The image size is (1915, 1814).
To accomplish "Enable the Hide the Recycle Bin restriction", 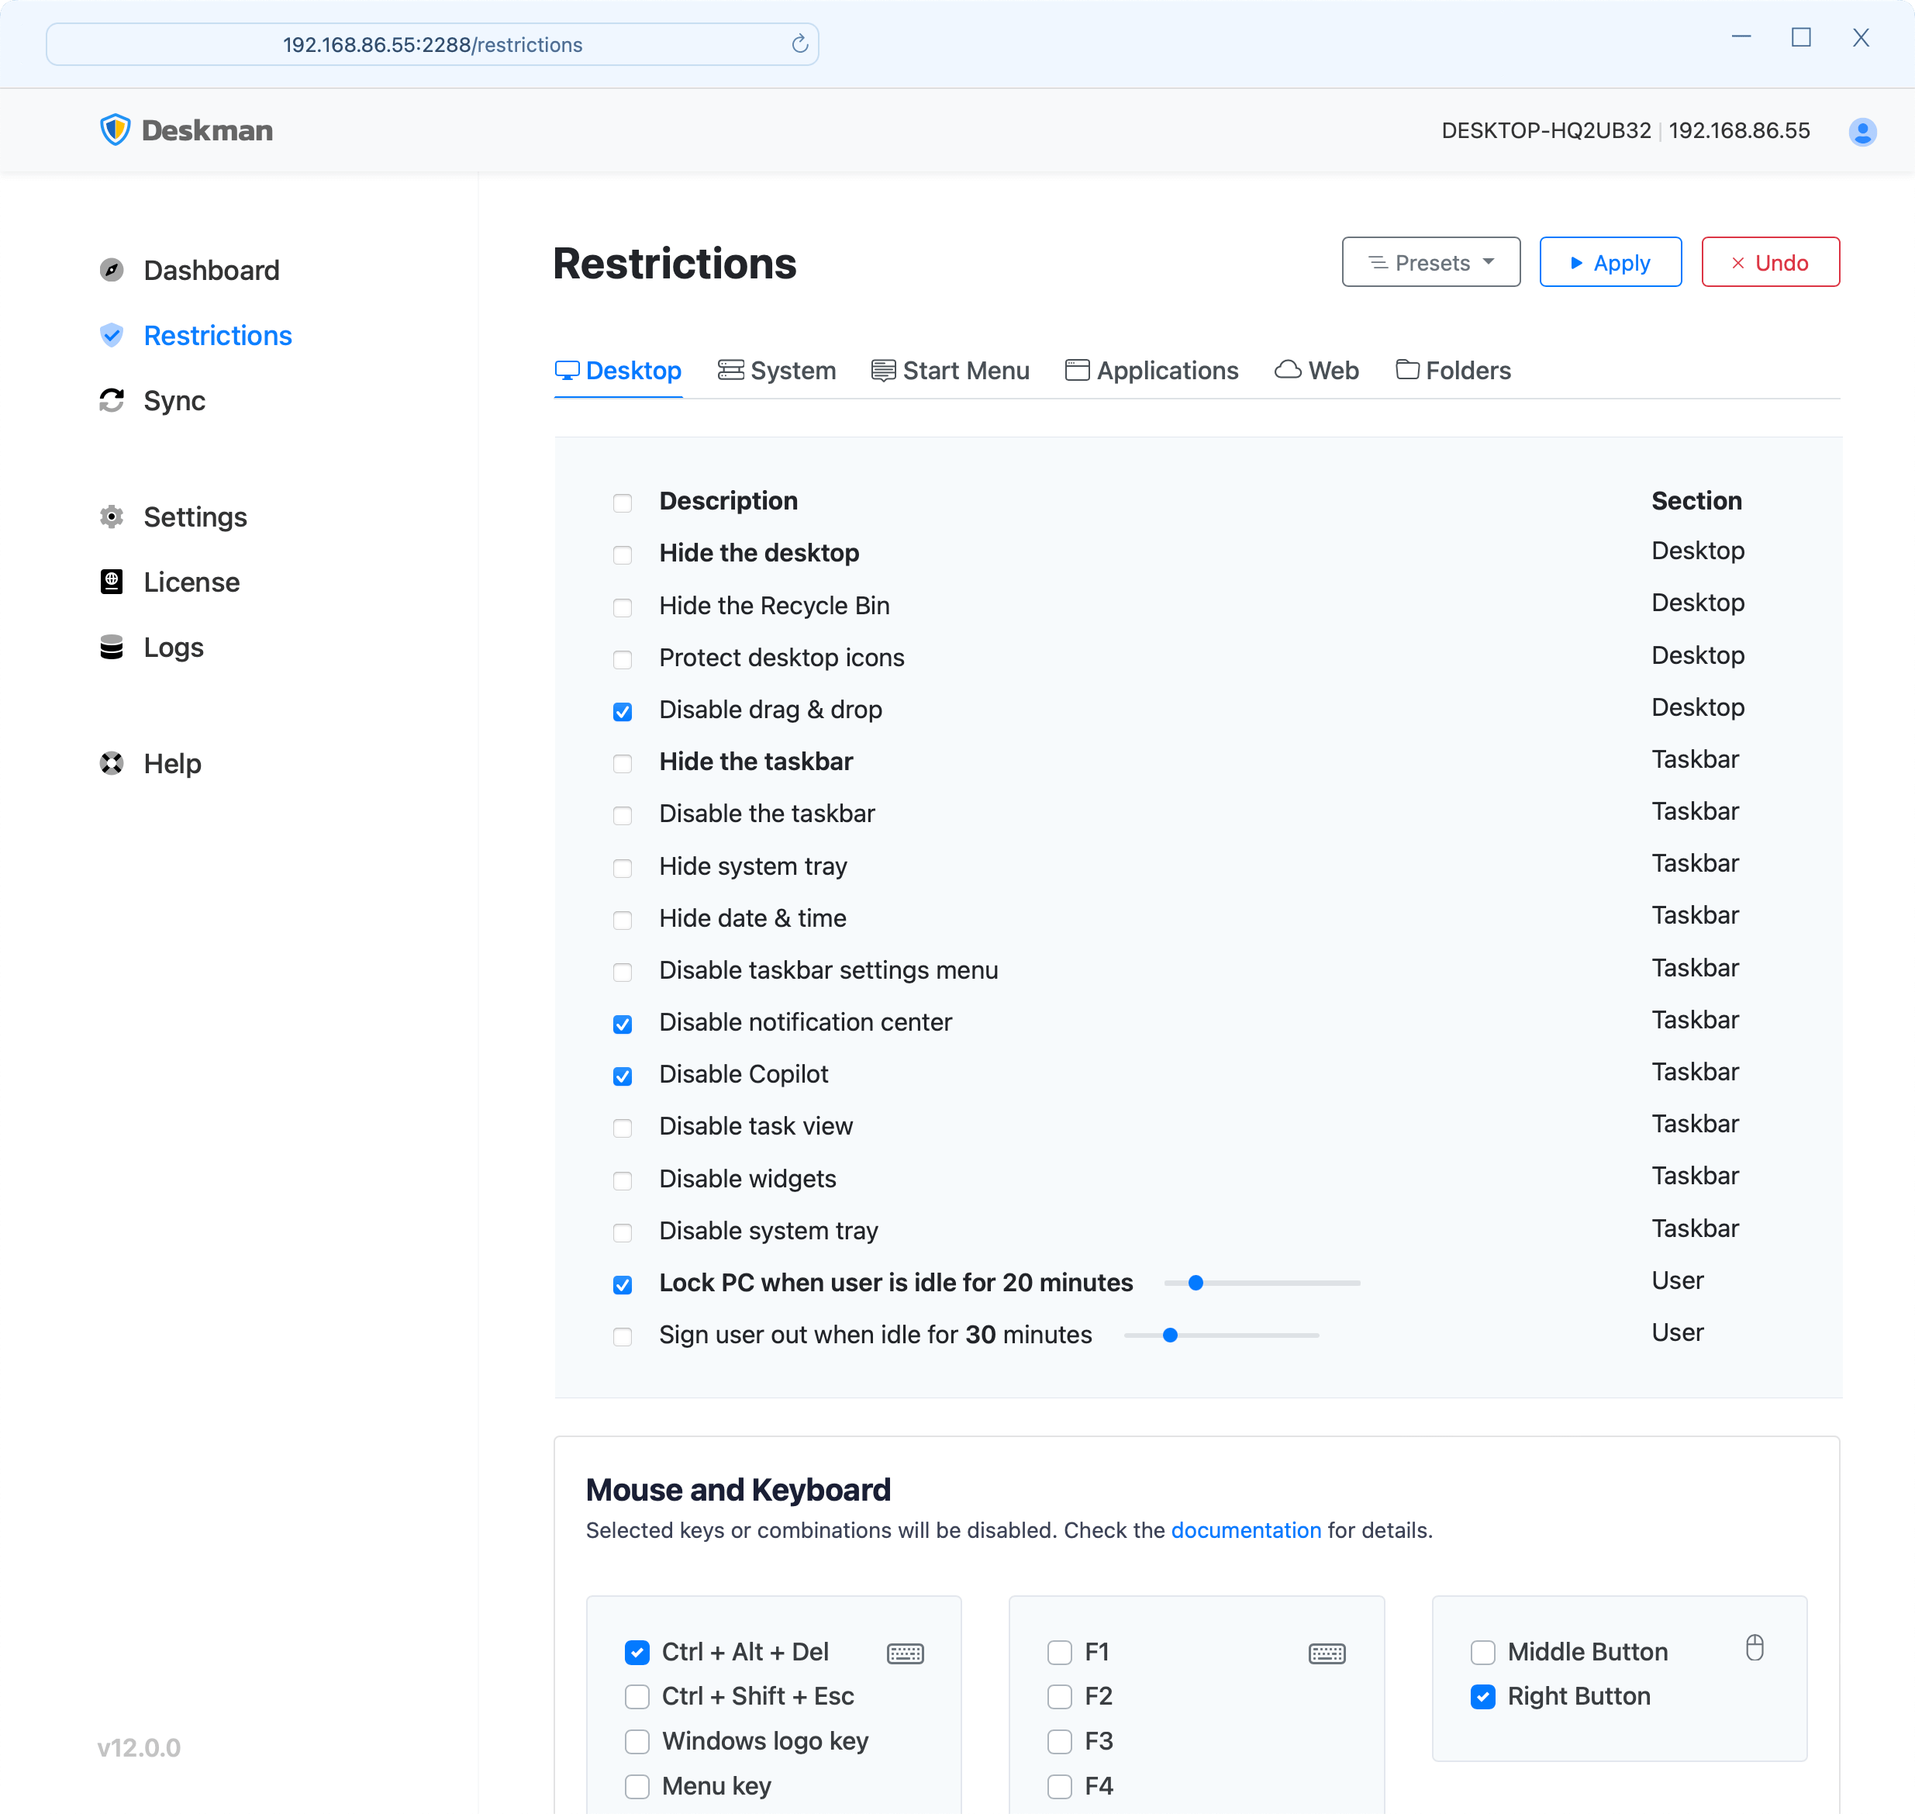I will click(x=623, y=605).
